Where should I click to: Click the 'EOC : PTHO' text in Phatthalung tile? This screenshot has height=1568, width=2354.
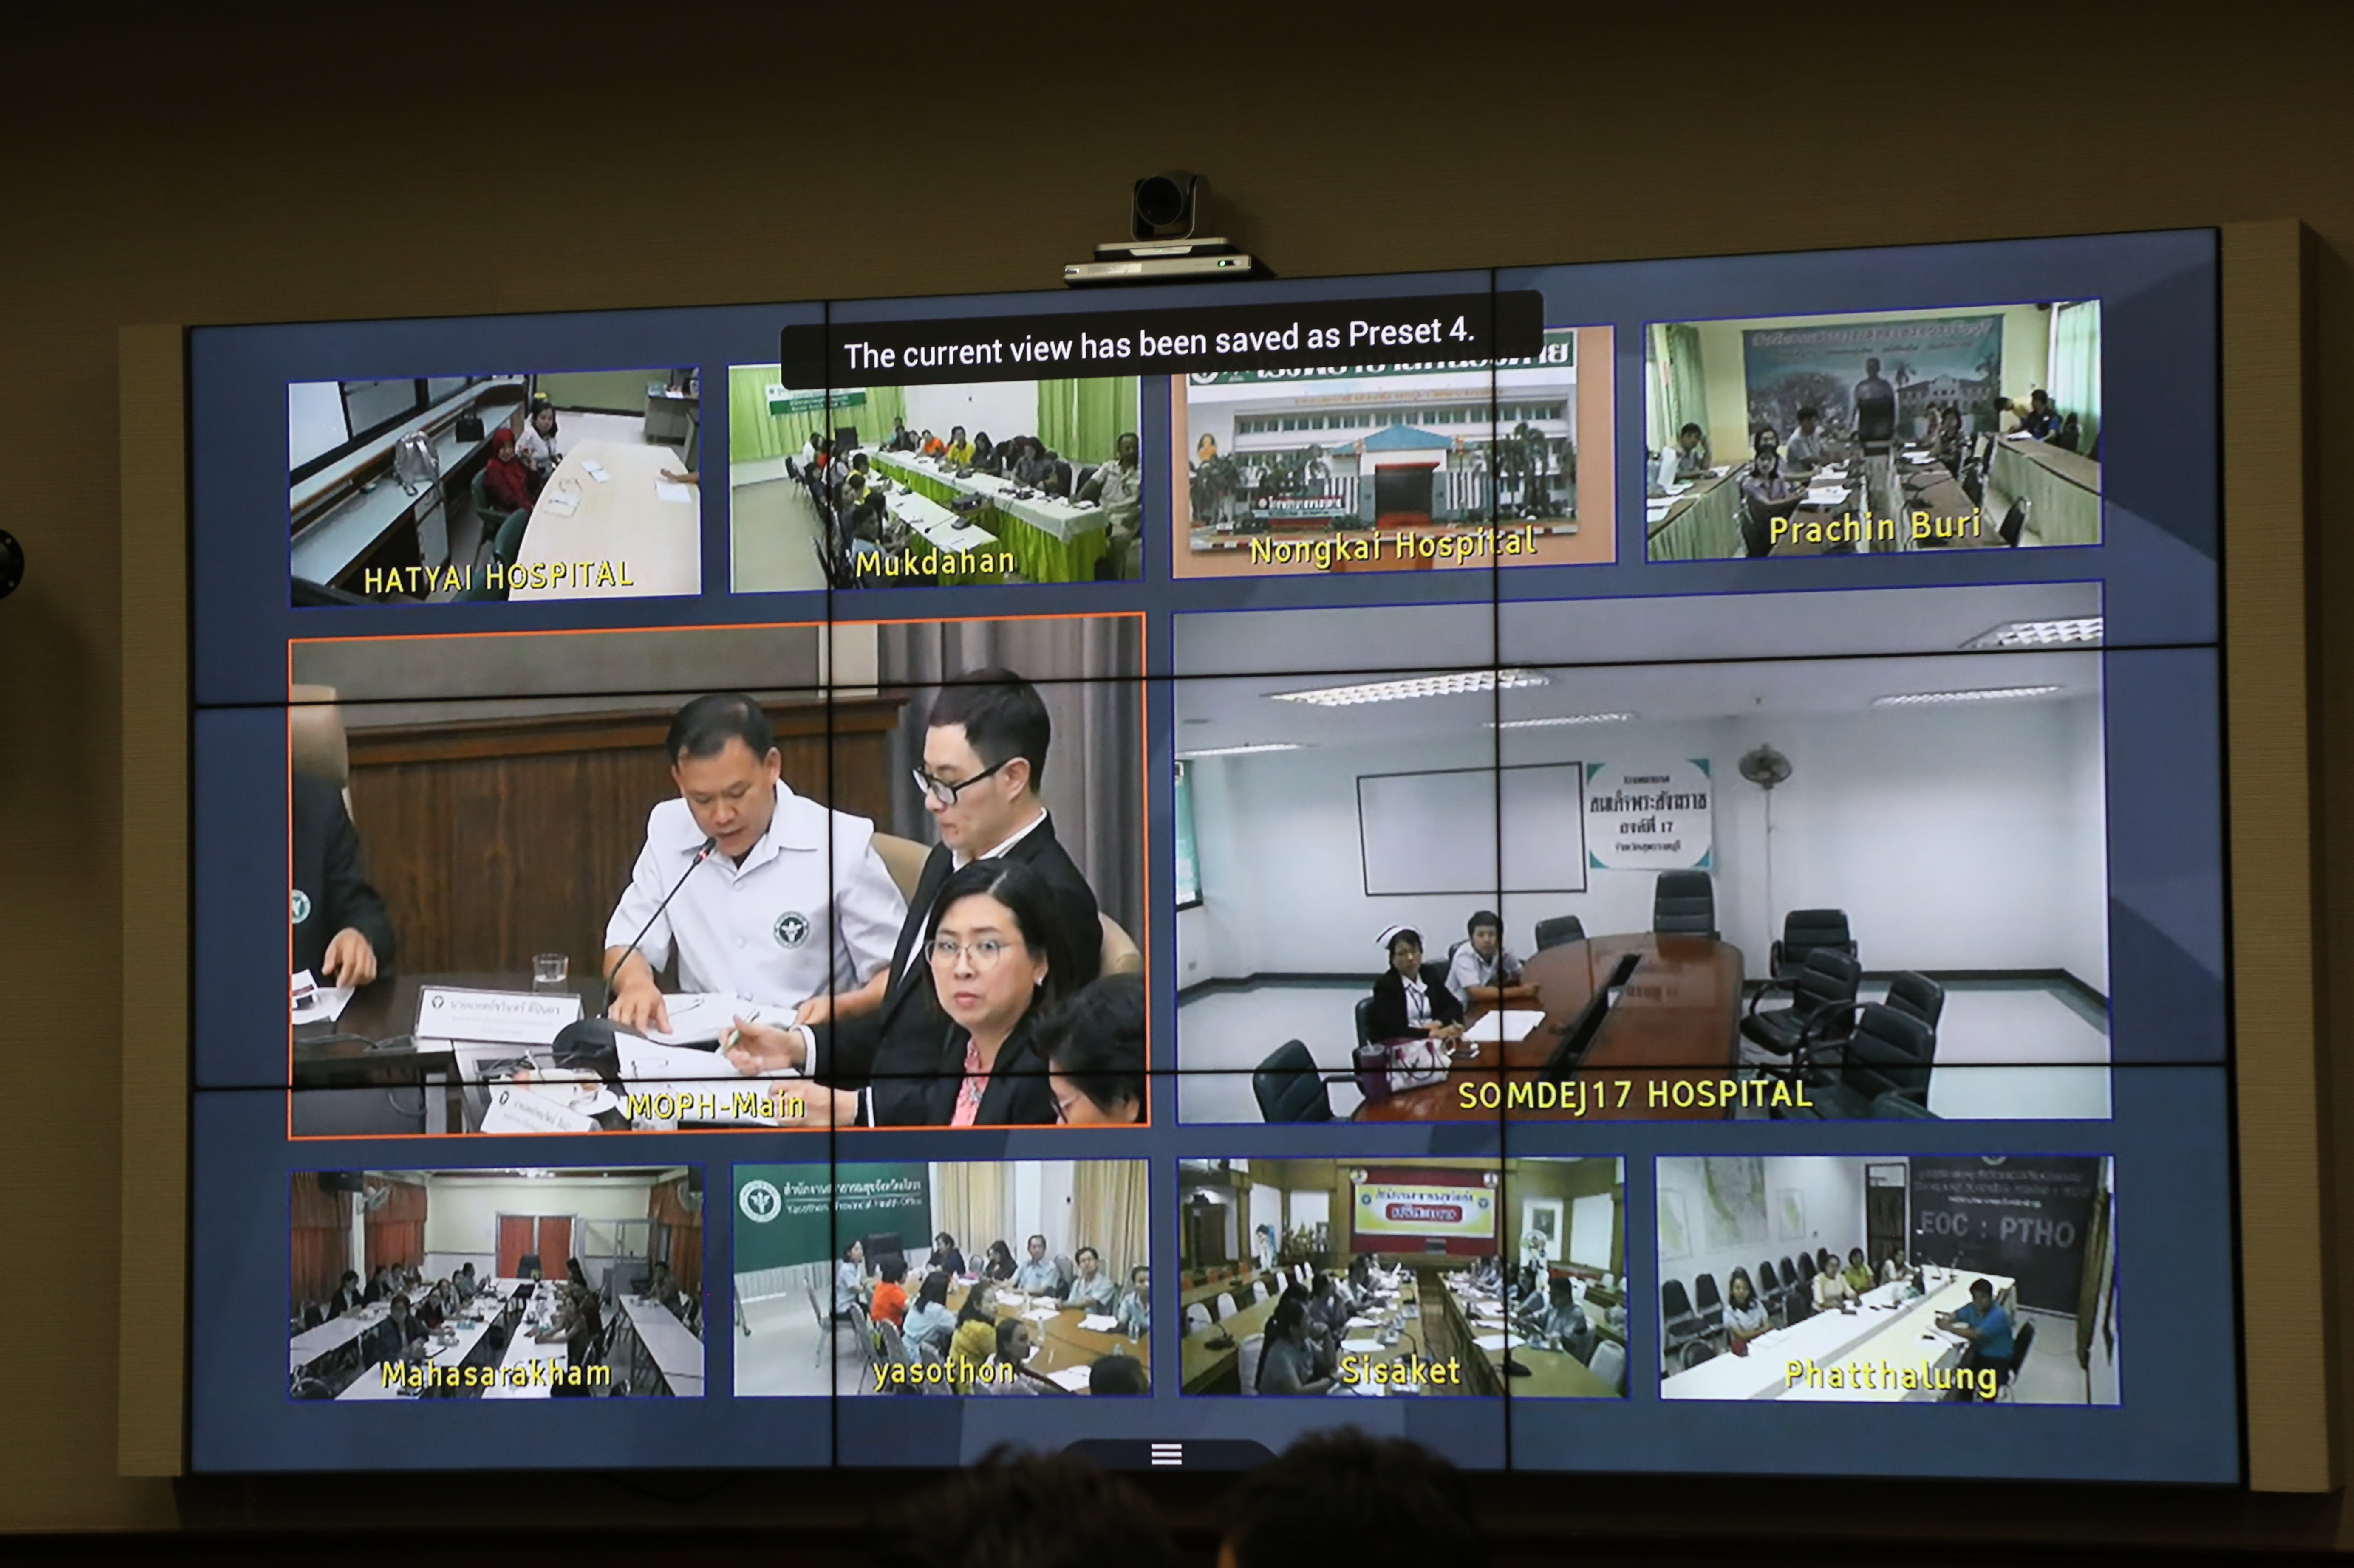1998,1230
